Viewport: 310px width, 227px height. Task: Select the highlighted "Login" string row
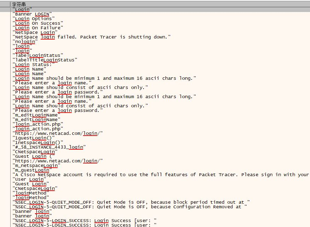click(x=22, y=10)
